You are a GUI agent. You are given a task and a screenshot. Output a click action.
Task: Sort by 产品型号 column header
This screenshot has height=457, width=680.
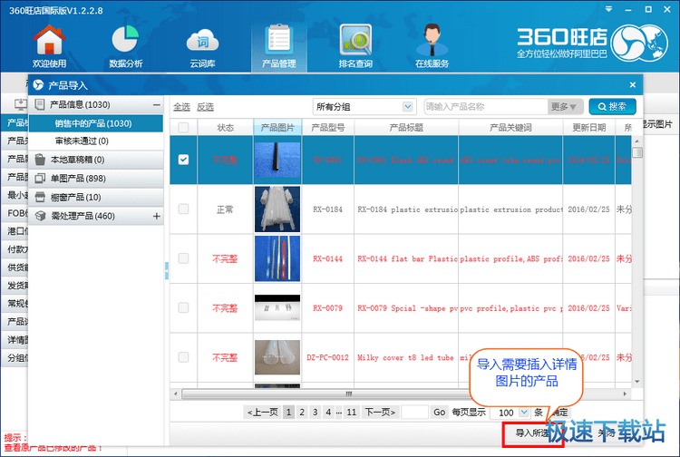[x=328, y=128]
